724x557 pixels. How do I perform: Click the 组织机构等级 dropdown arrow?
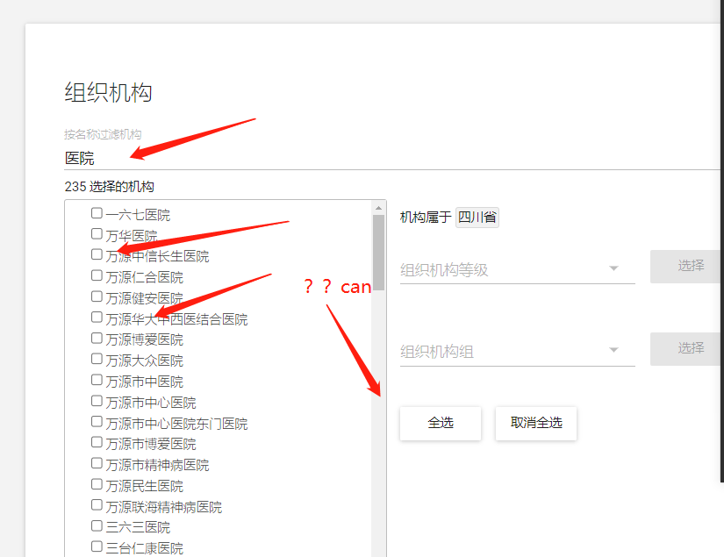[613, 268]
